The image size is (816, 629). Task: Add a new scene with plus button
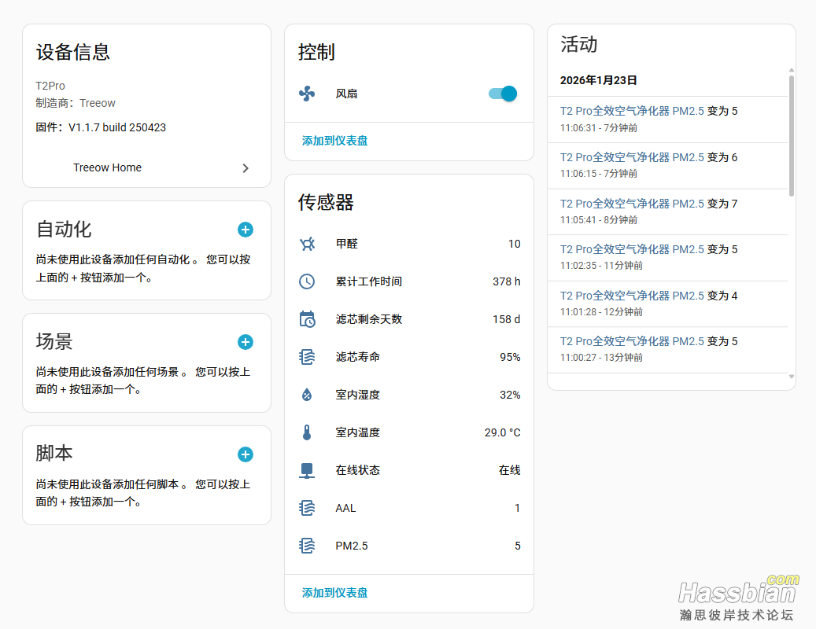(x=246, y=342)
